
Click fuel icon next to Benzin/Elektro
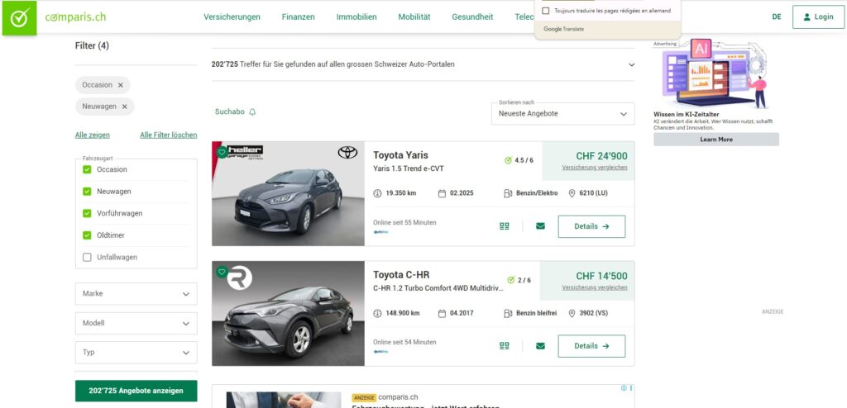tap(508, 193)
